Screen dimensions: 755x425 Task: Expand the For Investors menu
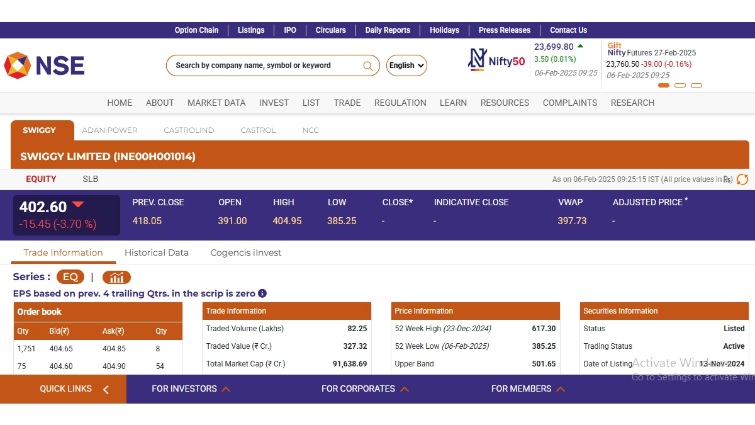tap(191, 389)
